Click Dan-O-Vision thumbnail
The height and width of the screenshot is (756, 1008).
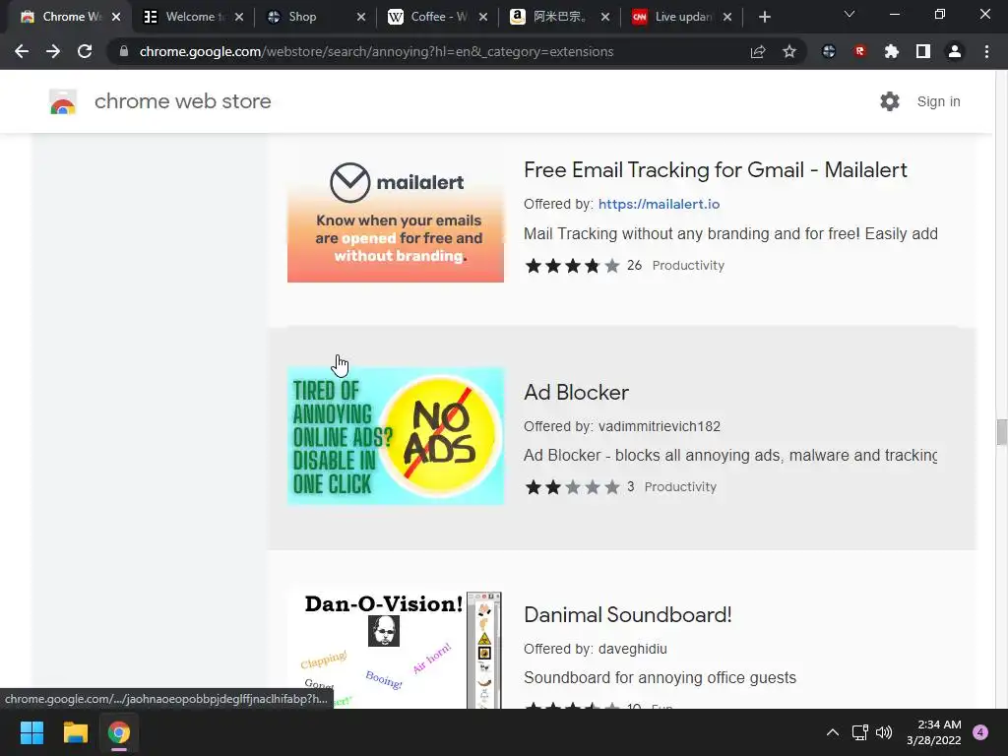[x=394, y=650]
